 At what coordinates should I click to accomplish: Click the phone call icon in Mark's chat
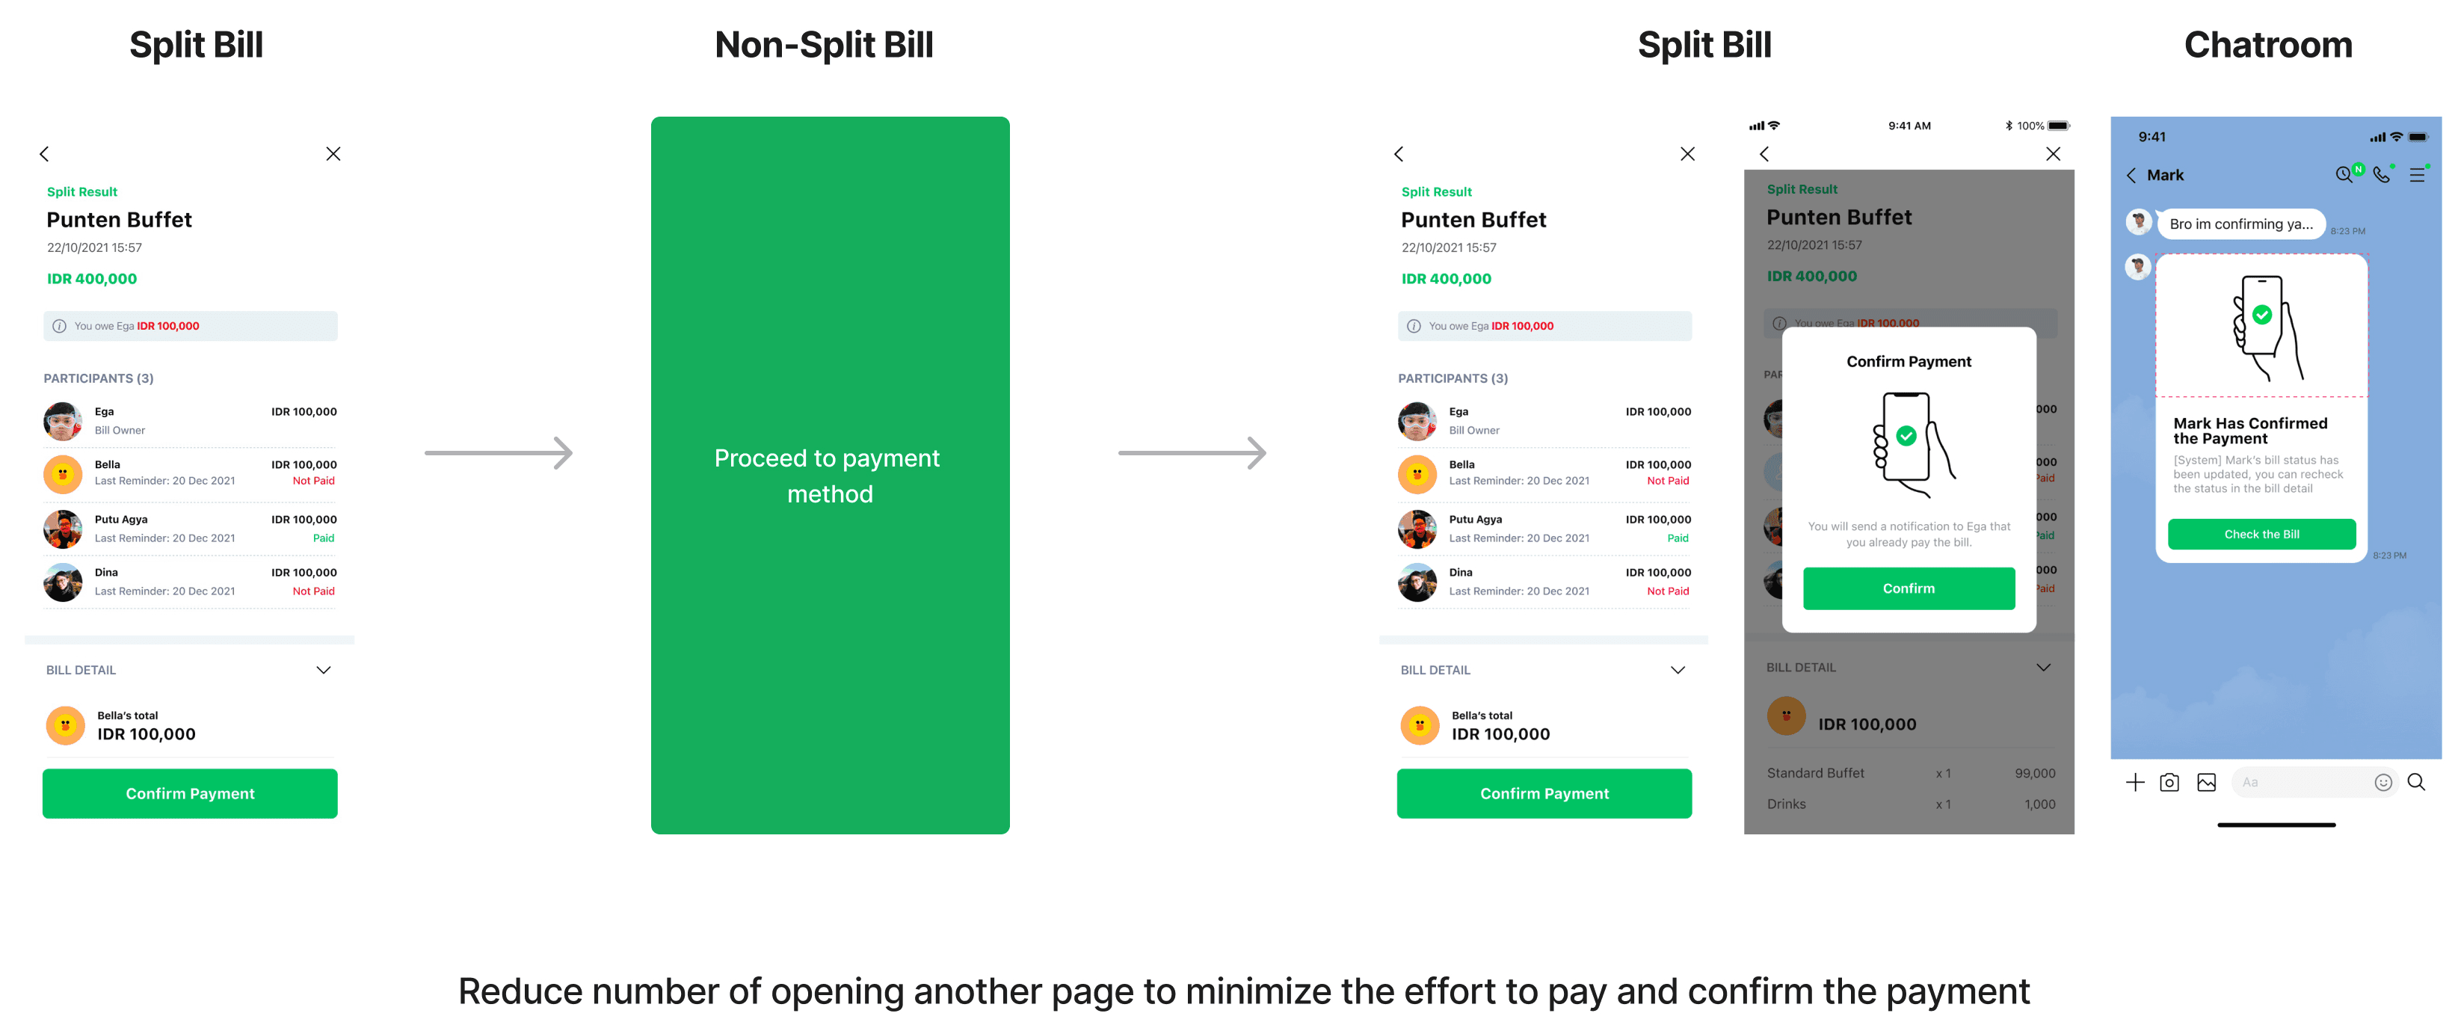(2381, 174)
